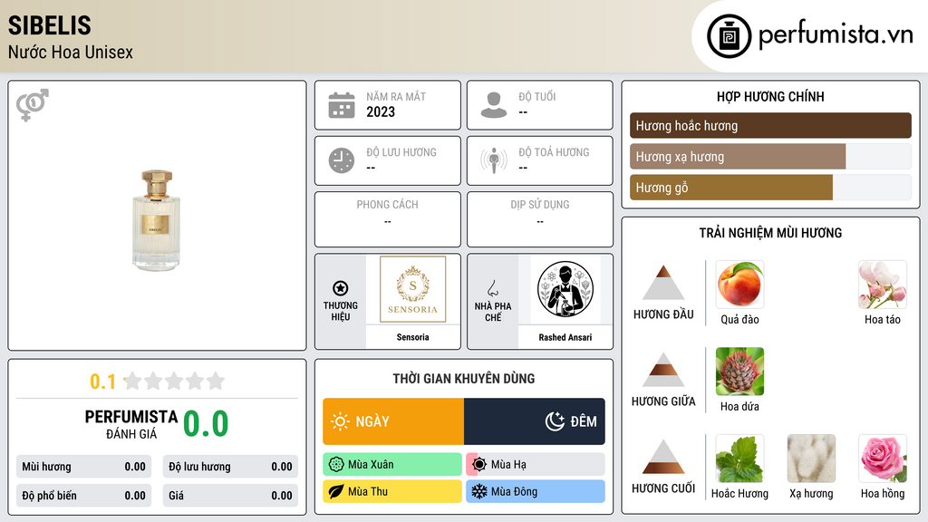Screen dimensions: 928x522
Task: Click the perfumista.vn site name text
Action: click(836, 35)
